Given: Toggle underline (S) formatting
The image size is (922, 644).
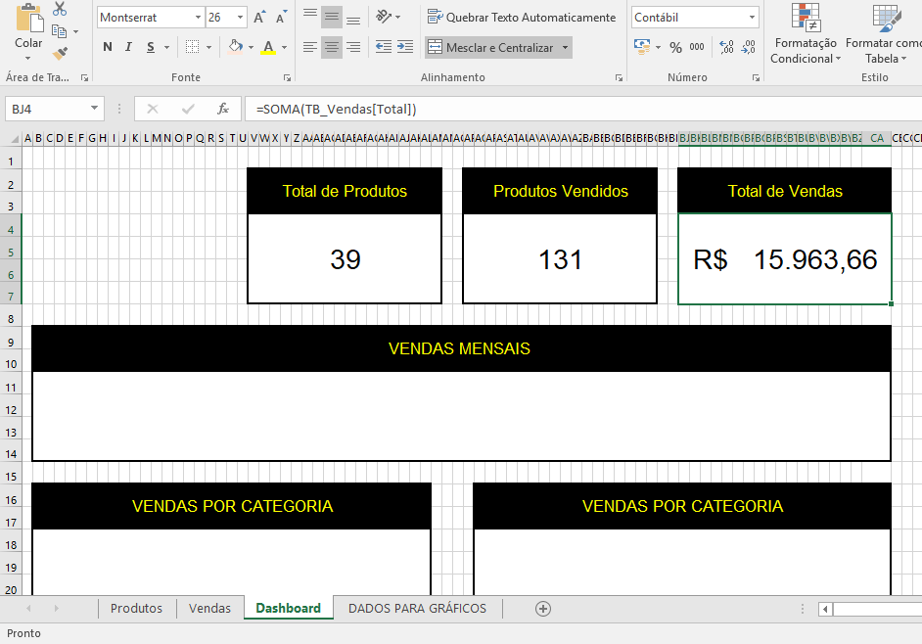Looking at the screenshot, I should [151, 47].
